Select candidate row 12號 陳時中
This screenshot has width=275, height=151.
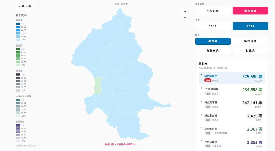click(232, 91)
